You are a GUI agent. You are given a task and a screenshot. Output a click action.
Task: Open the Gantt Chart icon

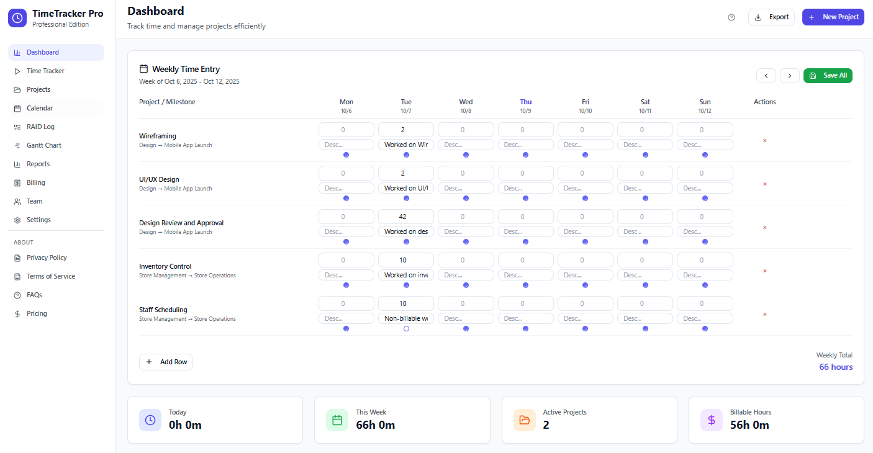tap(18, 145)
